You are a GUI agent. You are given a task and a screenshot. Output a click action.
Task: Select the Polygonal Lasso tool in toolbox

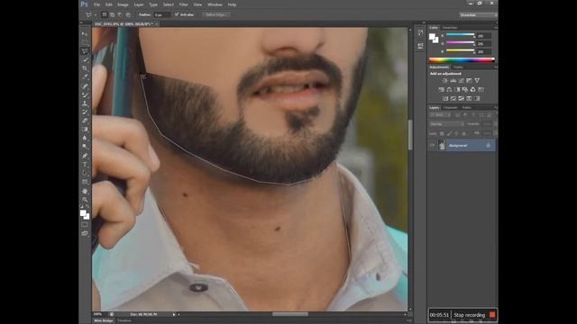coord(85,51)
